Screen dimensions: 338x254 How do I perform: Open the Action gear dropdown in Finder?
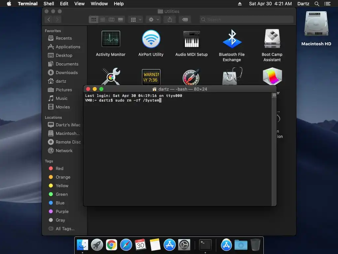pos(153,20)
